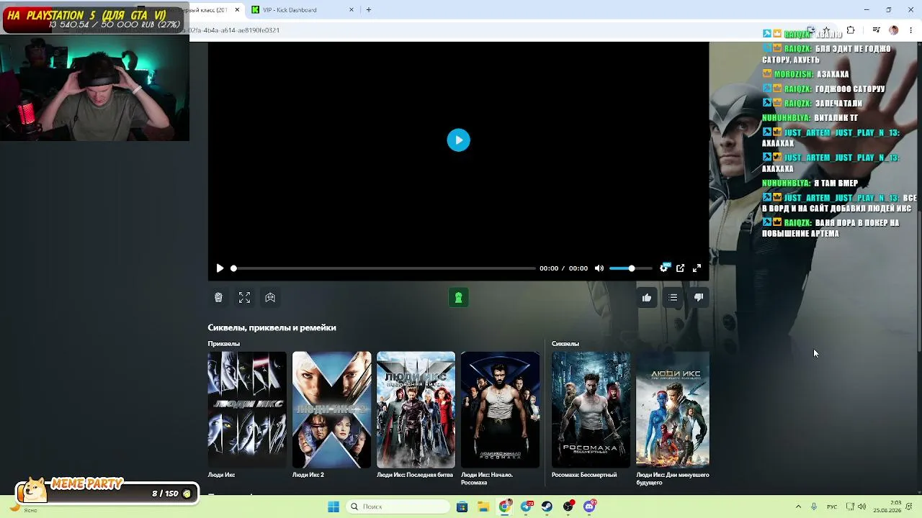Image resolution: width=922 pixels, height=518 pixels.
Task: Open OBS Studio from the taskbar
Action: click(568, 506)
